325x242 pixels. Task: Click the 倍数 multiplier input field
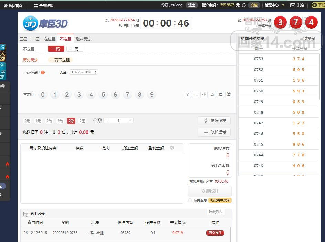(x=118, y=120)
